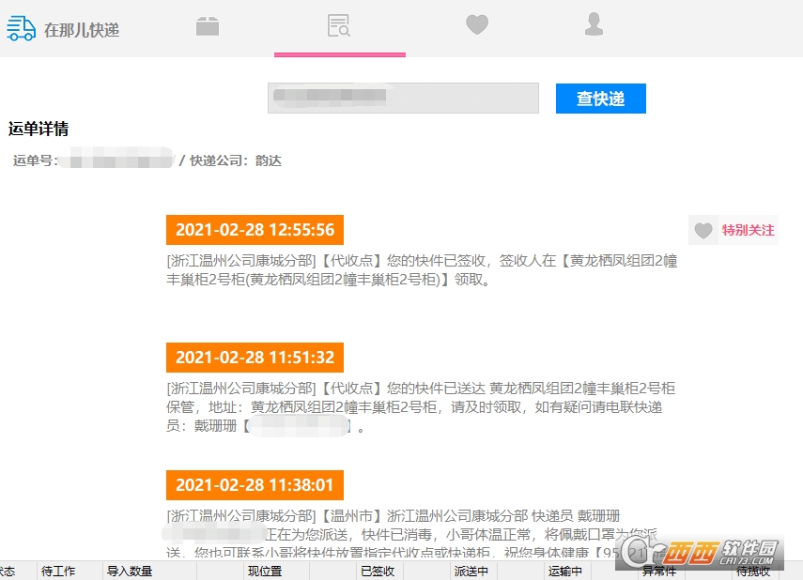The height and width of the screenshot is (580, 803).
Task: Click the signed-for status text of 12:55:56 entry
Action: tap(422, 270)
